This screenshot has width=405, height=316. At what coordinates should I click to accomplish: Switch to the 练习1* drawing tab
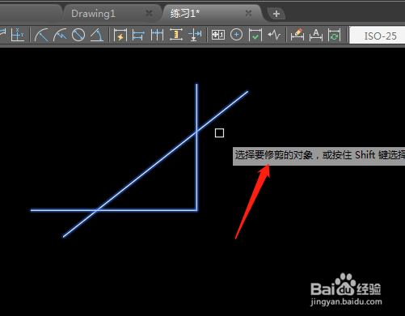(x=185, y=14)
